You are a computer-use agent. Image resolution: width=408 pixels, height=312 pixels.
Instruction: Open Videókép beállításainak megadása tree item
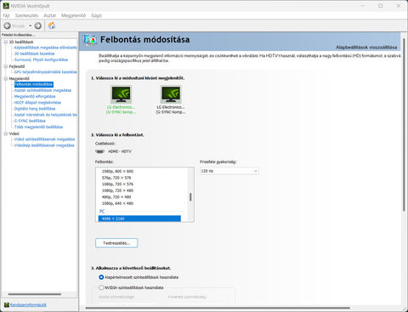44,145
